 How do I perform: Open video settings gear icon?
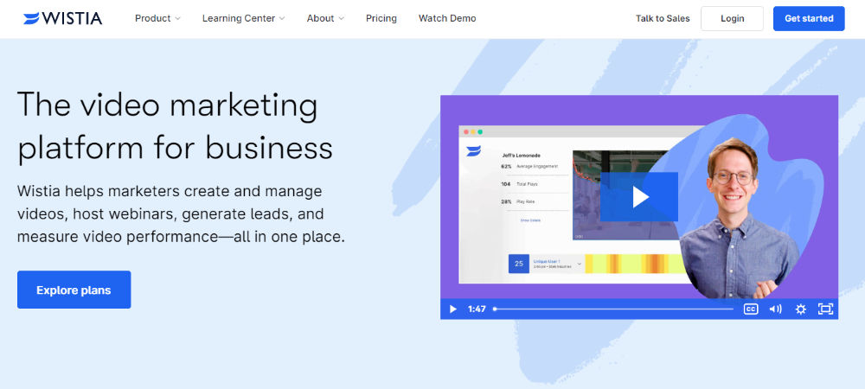pyautogui.click(x=800, y=309)
